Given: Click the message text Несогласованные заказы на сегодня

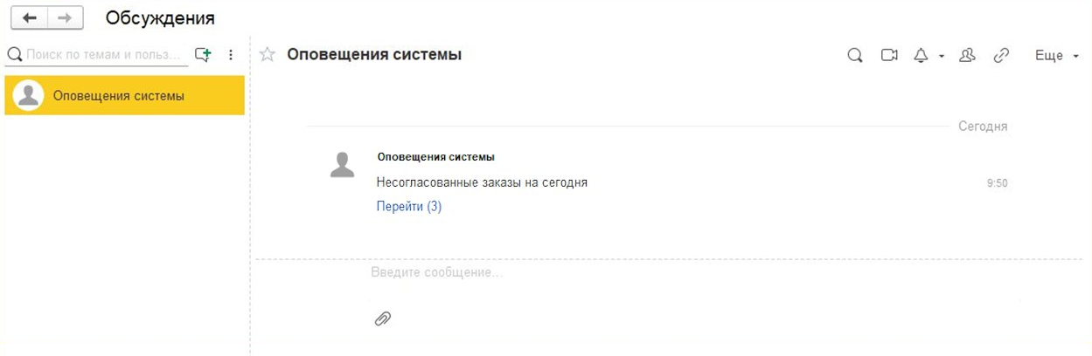Looking at the screenshot, I should (482, 183).
